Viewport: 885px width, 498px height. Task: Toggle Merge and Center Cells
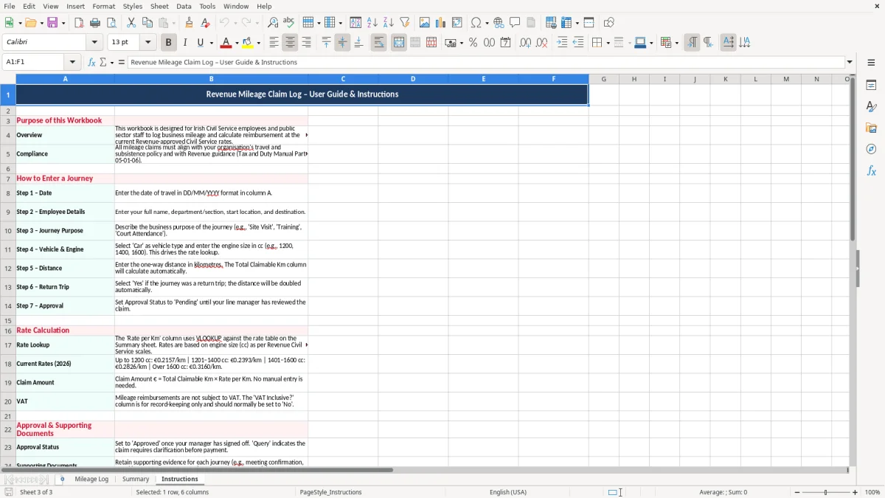click(x=399, y=43)
